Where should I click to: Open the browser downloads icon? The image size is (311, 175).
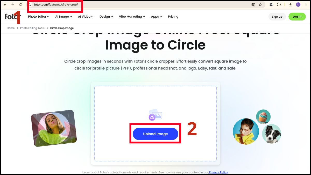[x=291, y=5]
